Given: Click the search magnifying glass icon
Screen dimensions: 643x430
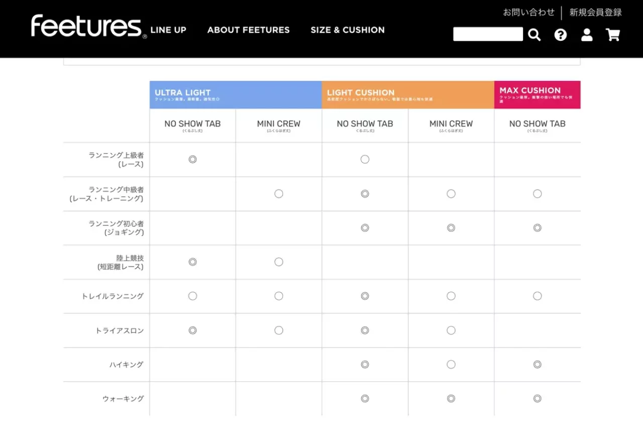Looking at the screenshot, I should (534, 35).
